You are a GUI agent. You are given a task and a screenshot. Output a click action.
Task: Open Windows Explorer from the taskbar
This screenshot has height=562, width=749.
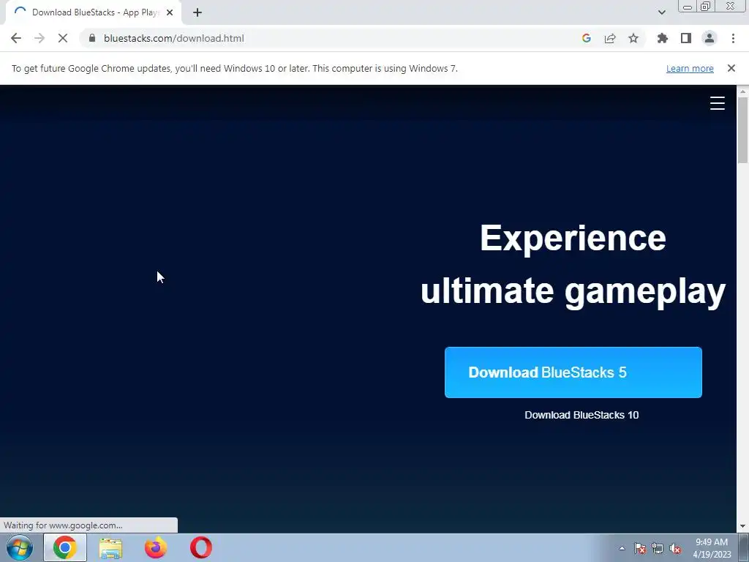tap(110, 547)
